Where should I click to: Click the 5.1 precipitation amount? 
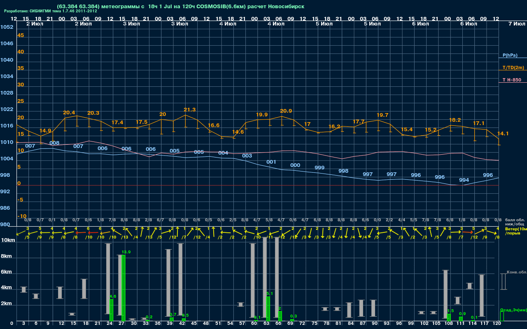[270, 294]
